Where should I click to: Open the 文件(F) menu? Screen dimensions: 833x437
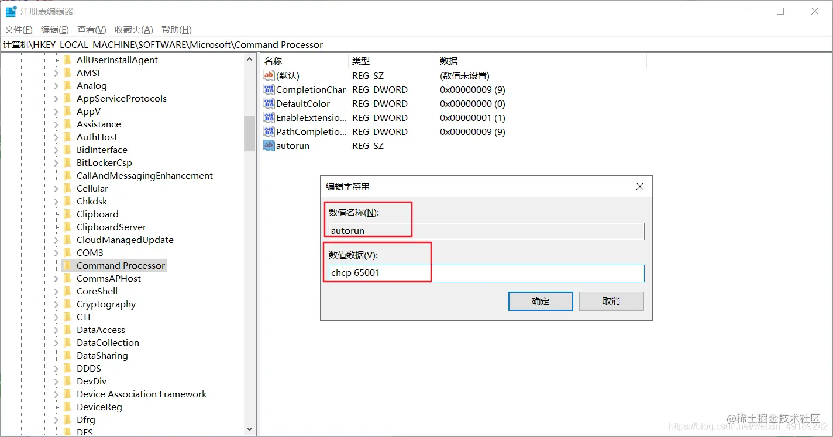tap(19, 30)
